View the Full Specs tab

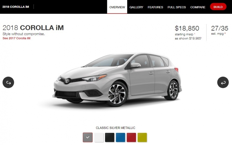point(177,7)
